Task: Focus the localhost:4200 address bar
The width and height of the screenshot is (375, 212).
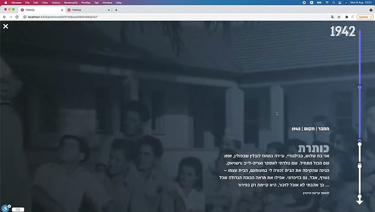Action: (177, 17)
